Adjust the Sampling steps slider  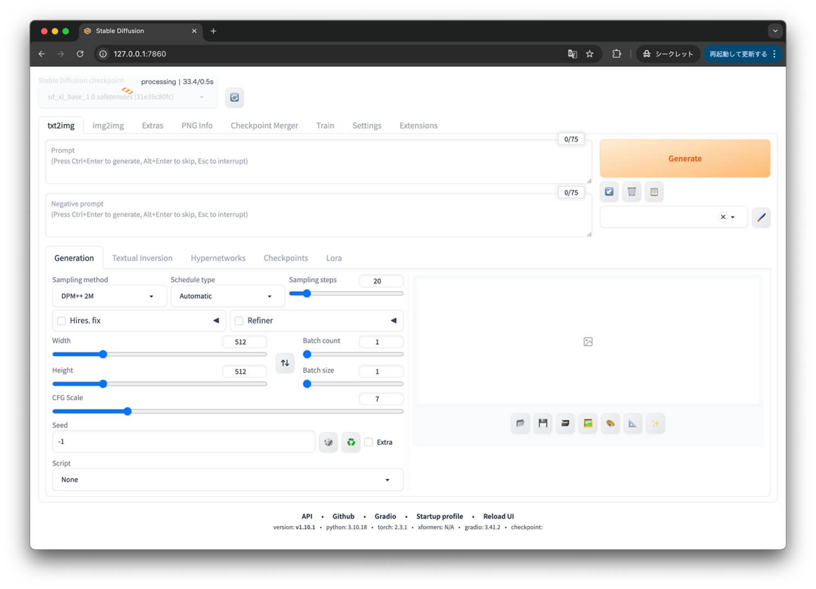346,294
